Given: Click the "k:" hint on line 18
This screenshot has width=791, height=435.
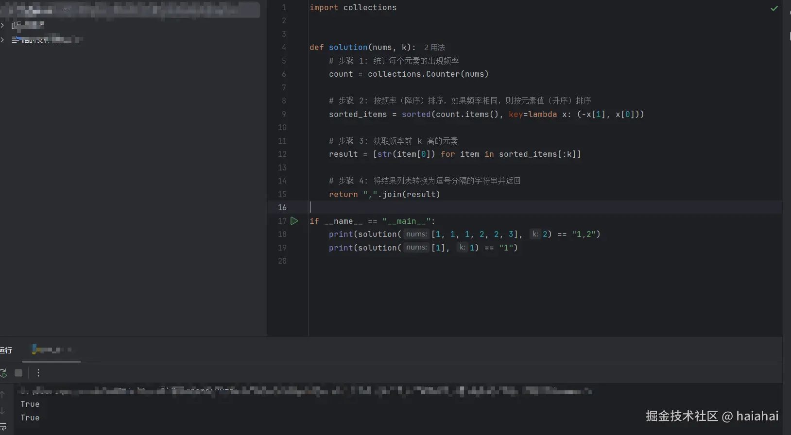Looking at the screenshot, I should 535,234.
